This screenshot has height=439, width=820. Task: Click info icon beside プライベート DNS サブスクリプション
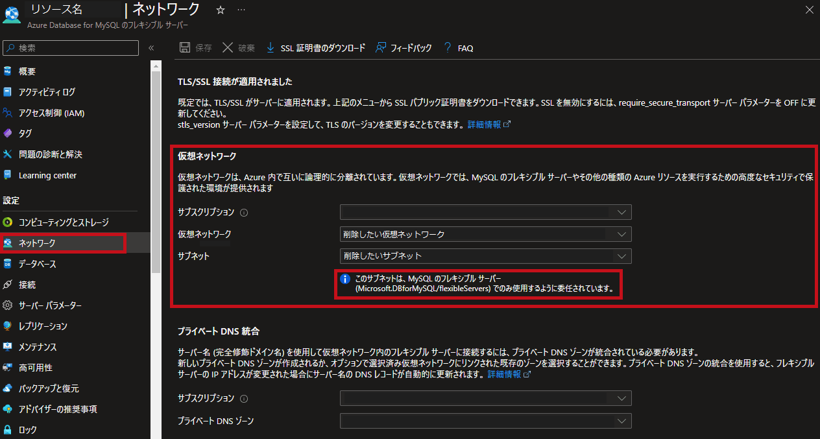(244, 399)
